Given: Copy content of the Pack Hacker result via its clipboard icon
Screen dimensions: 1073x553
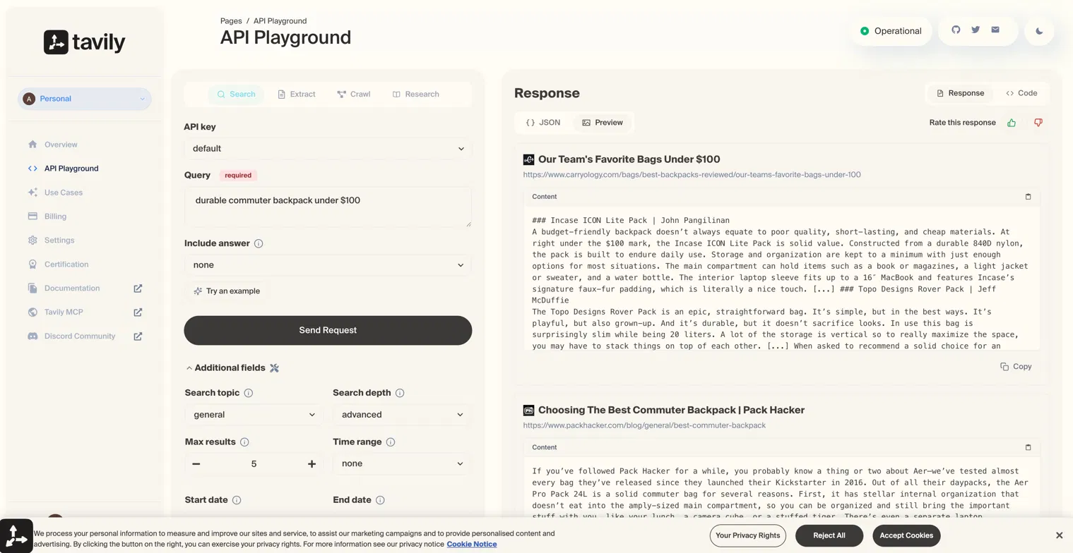Looking at the screenshot, I should click(x=1028, y=447).
